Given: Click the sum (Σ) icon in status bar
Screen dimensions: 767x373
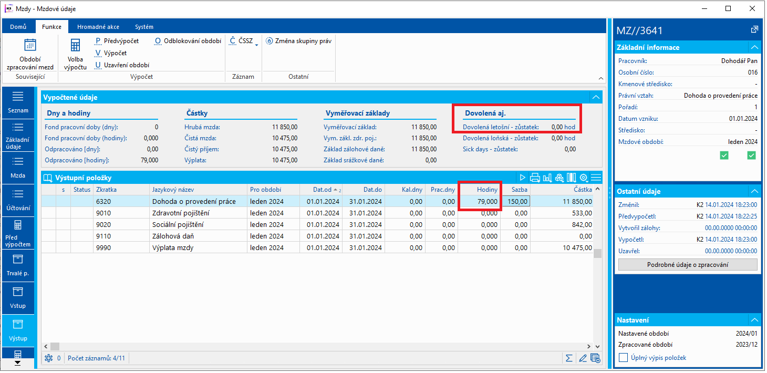Looking at the screenshot, I should [568, 358].
